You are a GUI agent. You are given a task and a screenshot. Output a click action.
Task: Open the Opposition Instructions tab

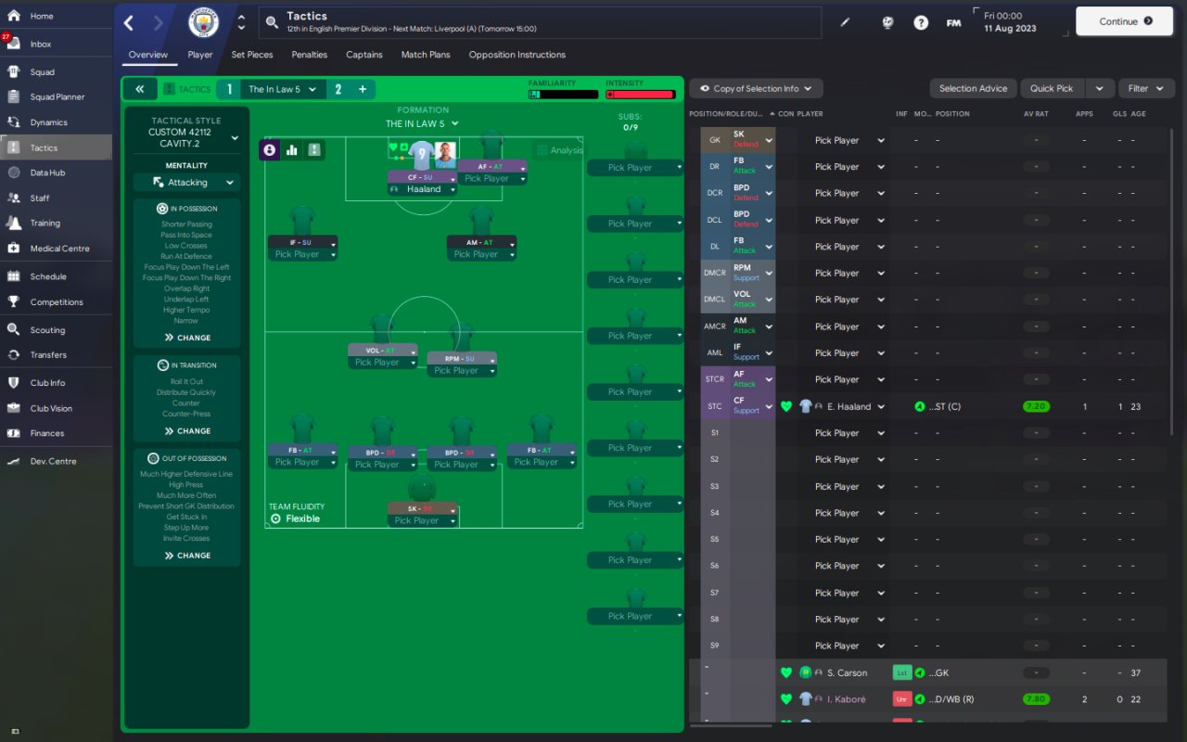click(517, 55)
